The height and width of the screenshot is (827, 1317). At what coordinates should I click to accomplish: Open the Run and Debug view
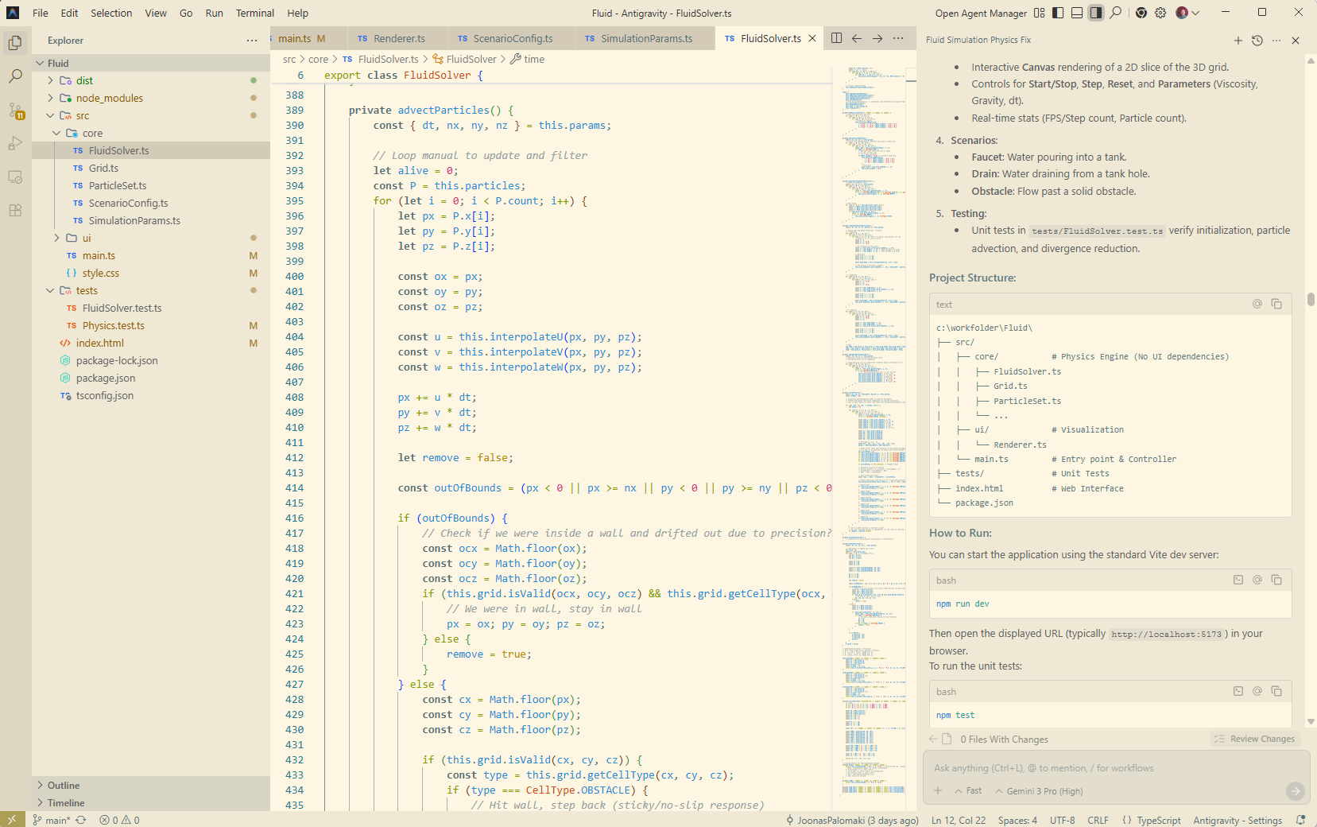(x=15, y=144)
